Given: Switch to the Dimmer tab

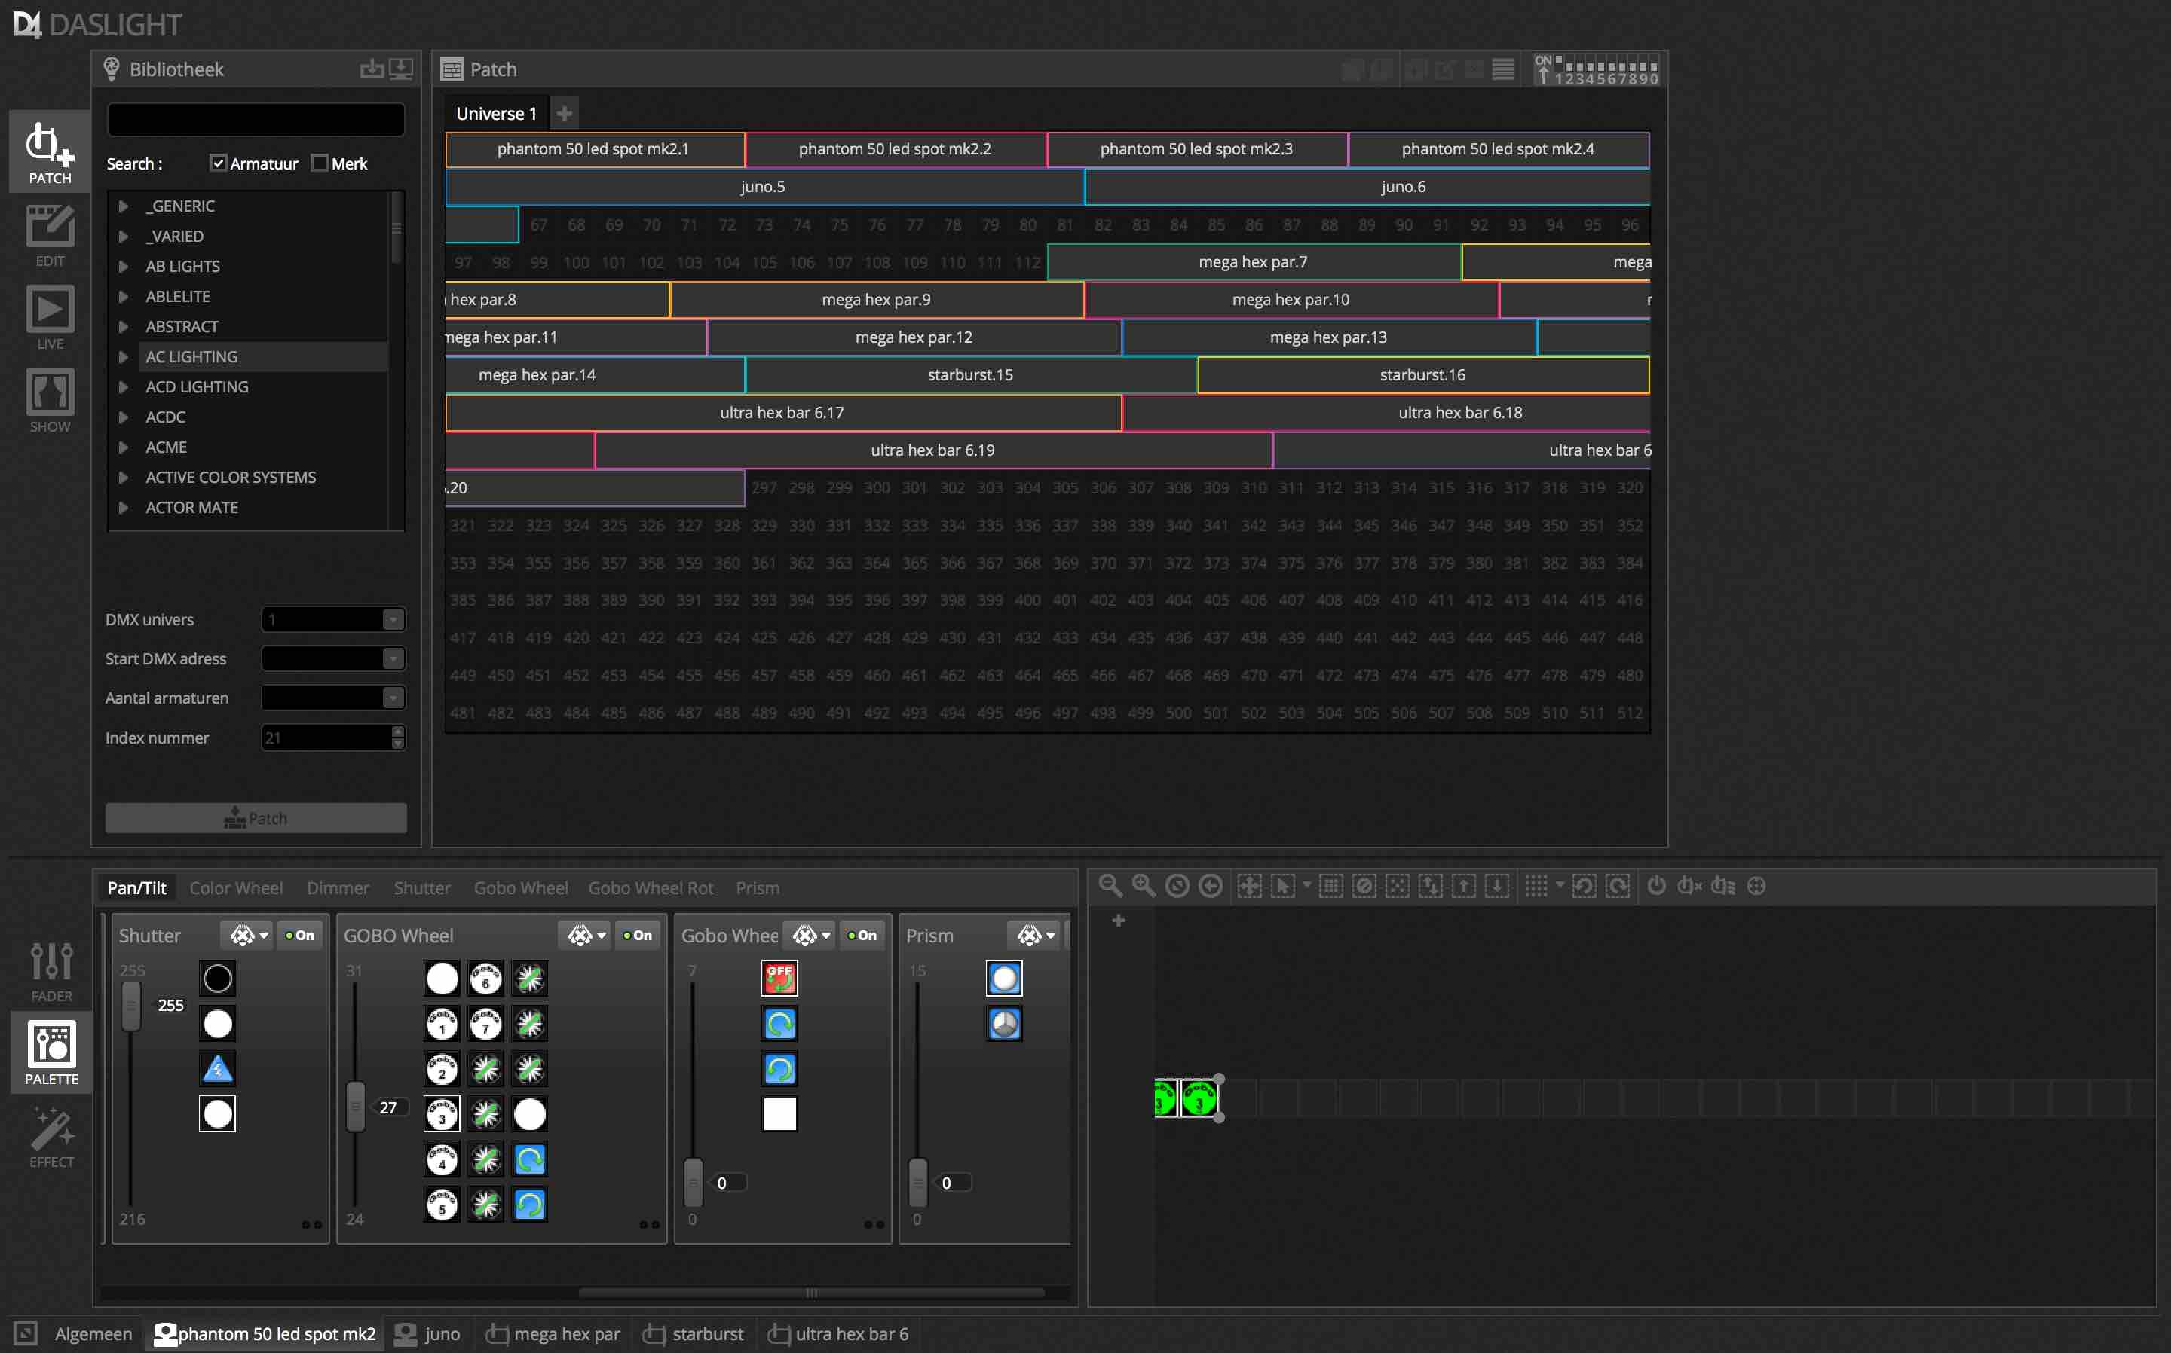Looking at the screenshot, I should pyautogui.click(x=338, y=887).
